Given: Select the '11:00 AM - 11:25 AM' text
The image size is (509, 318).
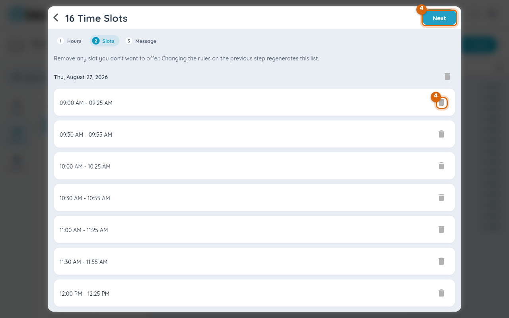Looking at the screenshot, I should (84, 230).
